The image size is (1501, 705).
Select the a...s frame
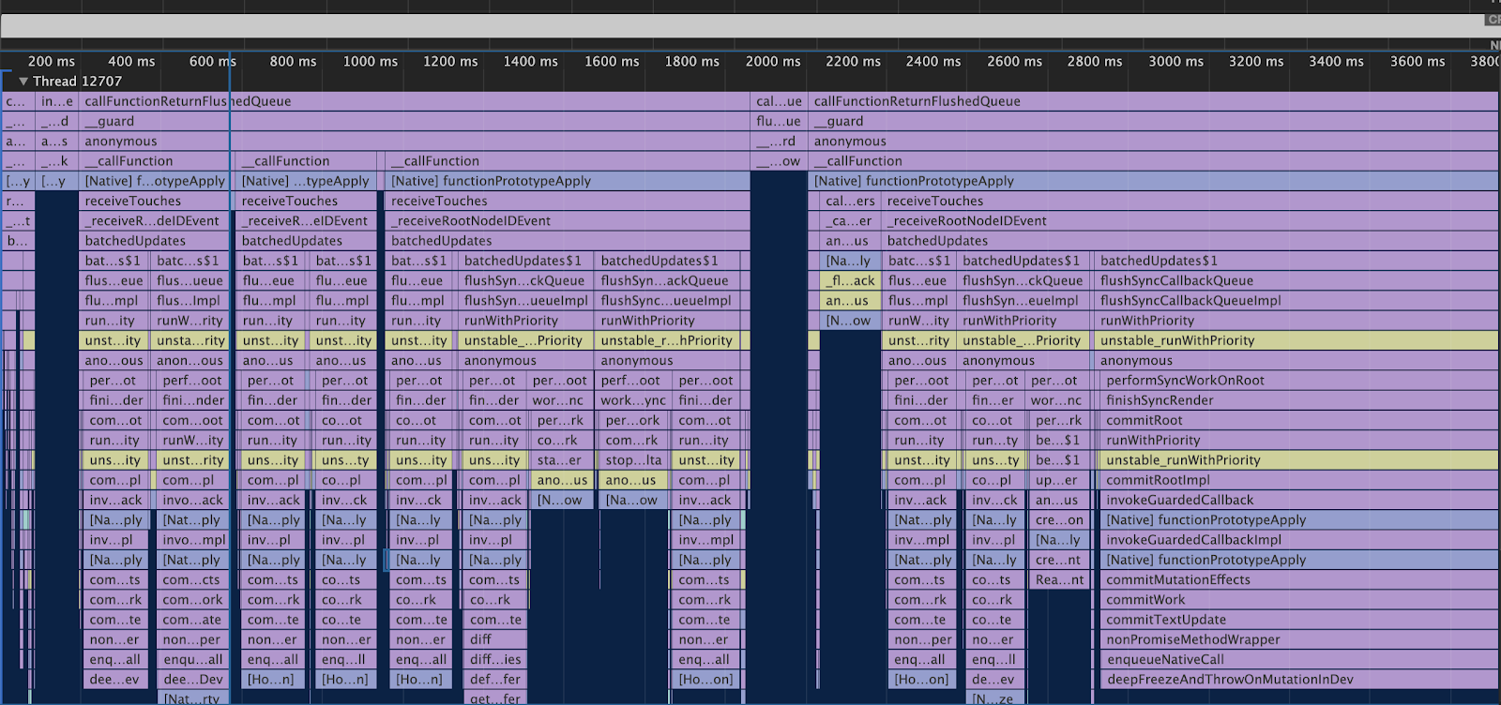pos(56,142)
